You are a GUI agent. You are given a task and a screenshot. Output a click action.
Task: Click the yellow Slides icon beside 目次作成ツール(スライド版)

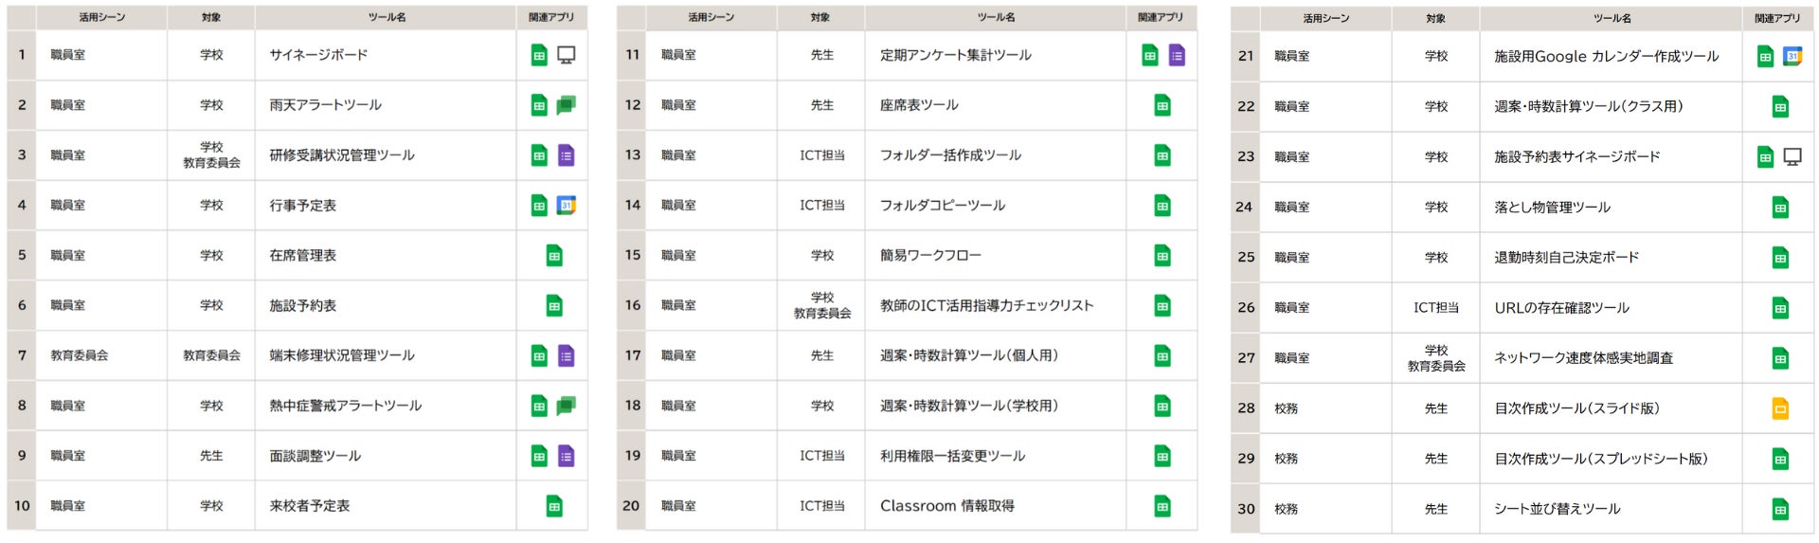coord(1780,408)
